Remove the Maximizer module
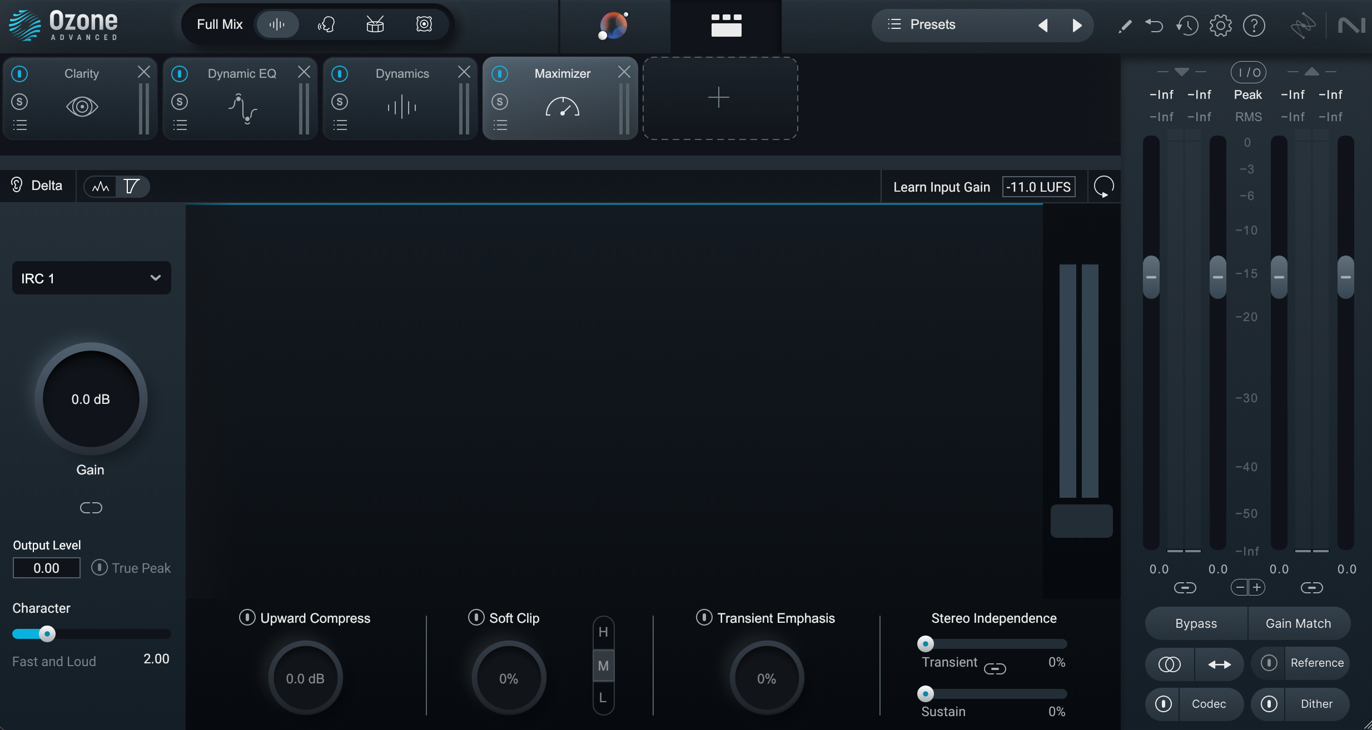The width and height of the screenshot is (1372, 730). coord(624,72)
